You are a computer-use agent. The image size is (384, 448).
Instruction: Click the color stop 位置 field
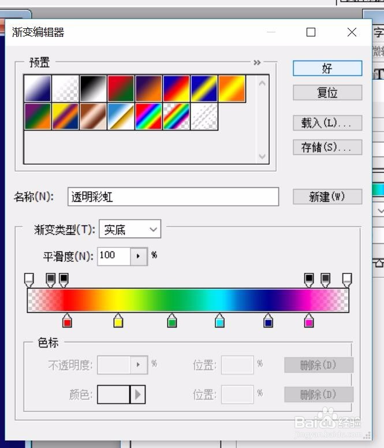[x=237, y=395]
